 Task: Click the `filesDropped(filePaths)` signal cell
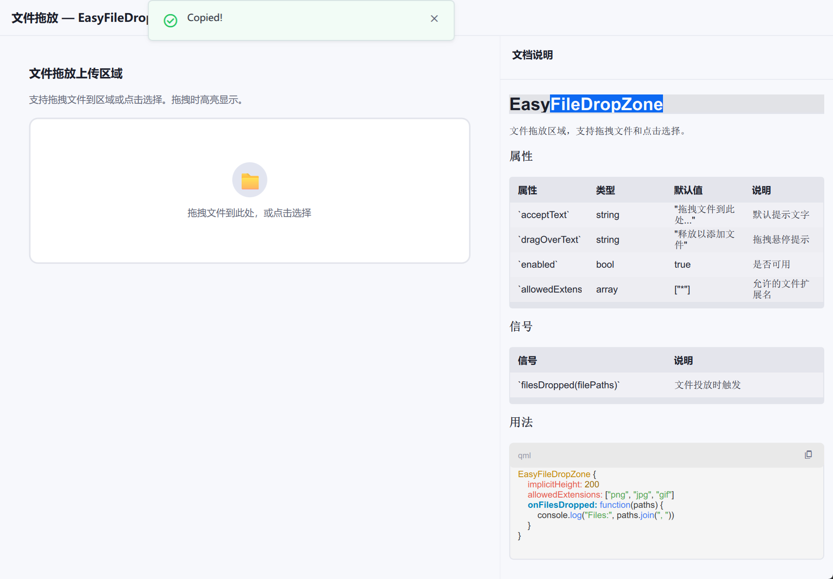(x=568, y=385)
